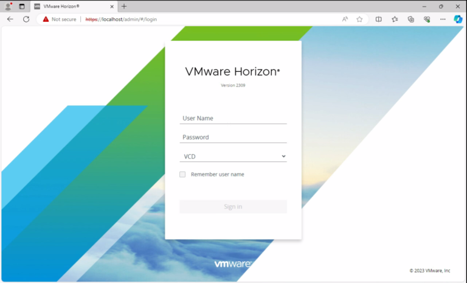
Task: Click the Read aloud icon in address bar
Action: [x=345, y=19]
